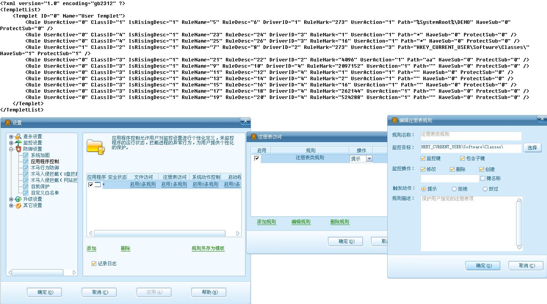The image size is (547, 304).
Task: Click the 安全状态 column header
Action: (117, 177)
